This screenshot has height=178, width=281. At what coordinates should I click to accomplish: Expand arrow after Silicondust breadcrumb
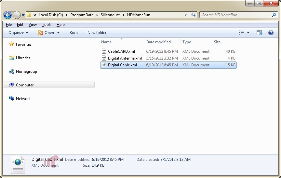[x=124, y=15]
